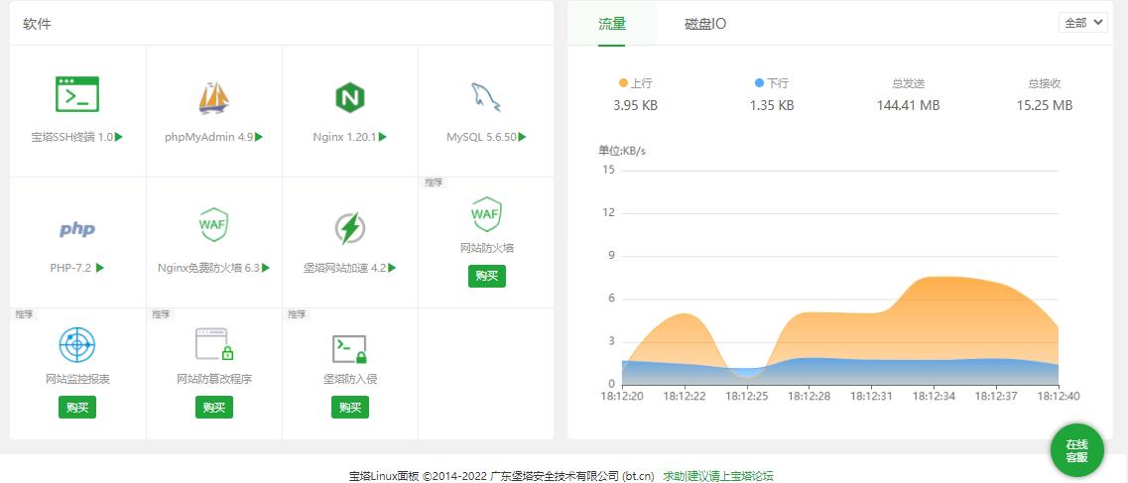
Task: Click the 宝塔SSH终端 1.0 label
Action: 72,137
